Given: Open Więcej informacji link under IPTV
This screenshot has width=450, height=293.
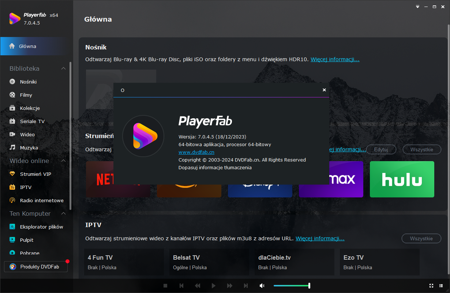Looking at the screenshot, I should 320,238.
